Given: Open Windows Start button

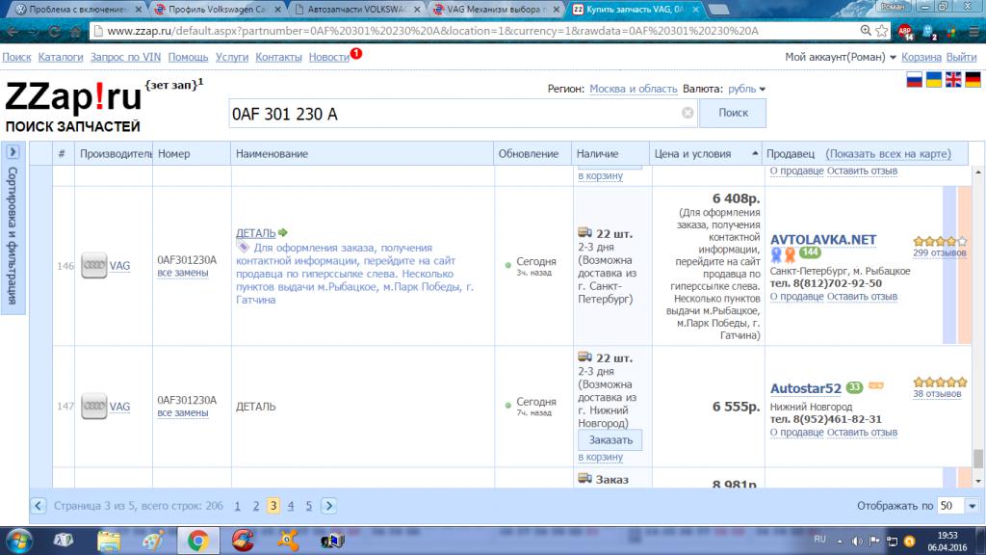Looking at the screenshot, I should [x=19, y=542].
